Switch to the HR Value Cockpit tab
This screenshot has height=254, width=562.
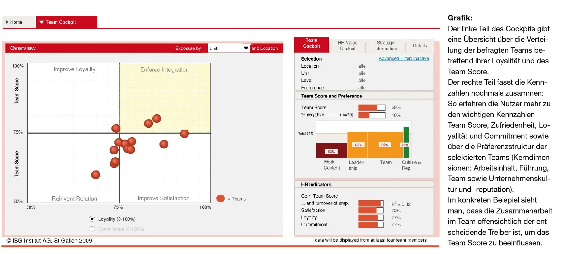pos(347,46)
